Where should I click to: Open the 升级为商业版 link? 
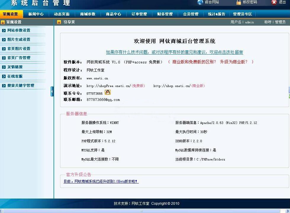234,62
